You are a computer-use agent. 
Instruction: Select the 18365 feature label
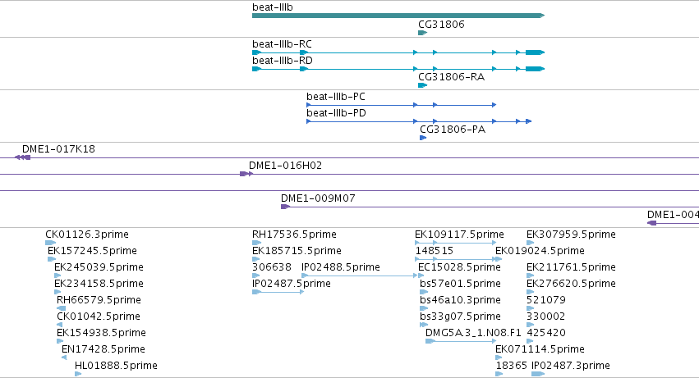point(512,366)
